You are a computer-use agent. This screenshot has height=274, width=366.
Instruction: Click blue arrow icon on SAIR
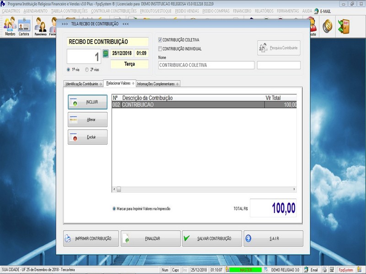(x=248, y=238)
